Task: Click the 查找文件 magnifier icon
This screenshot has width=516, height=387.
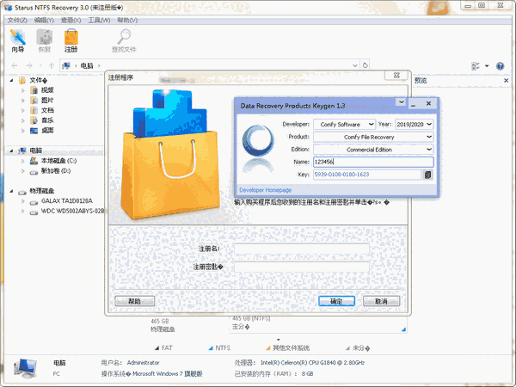Action: pos(124,40)
